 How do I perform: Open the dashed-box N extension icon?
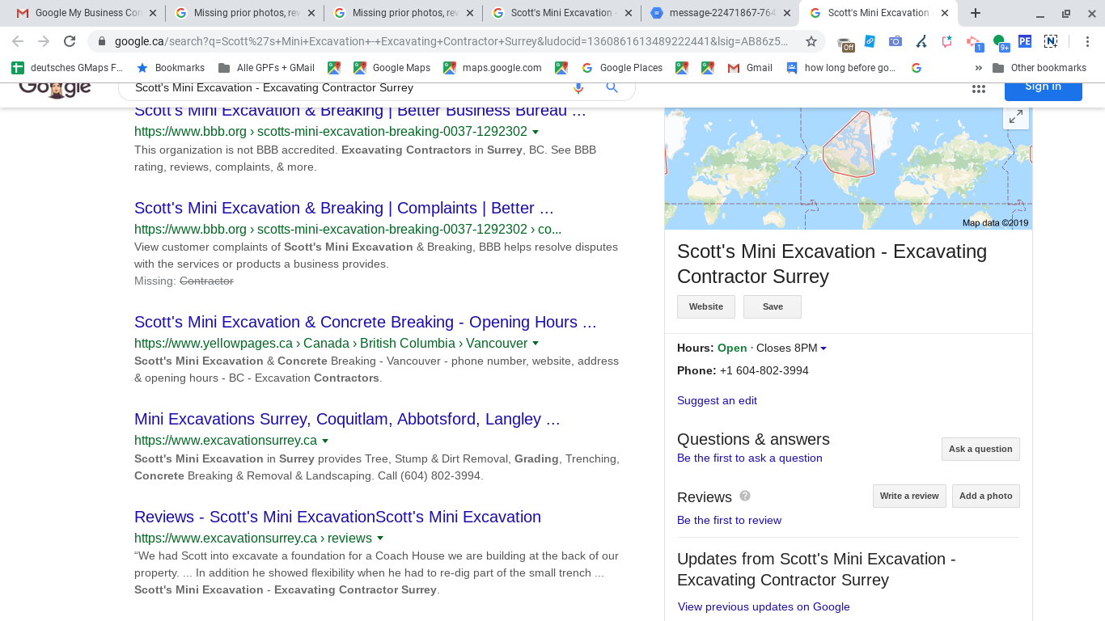[1051, 41]
